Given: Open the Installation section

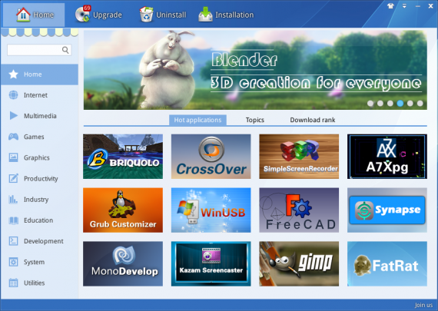Looking at the screenshot, I should pyautogui.click(x=226, y=15).
